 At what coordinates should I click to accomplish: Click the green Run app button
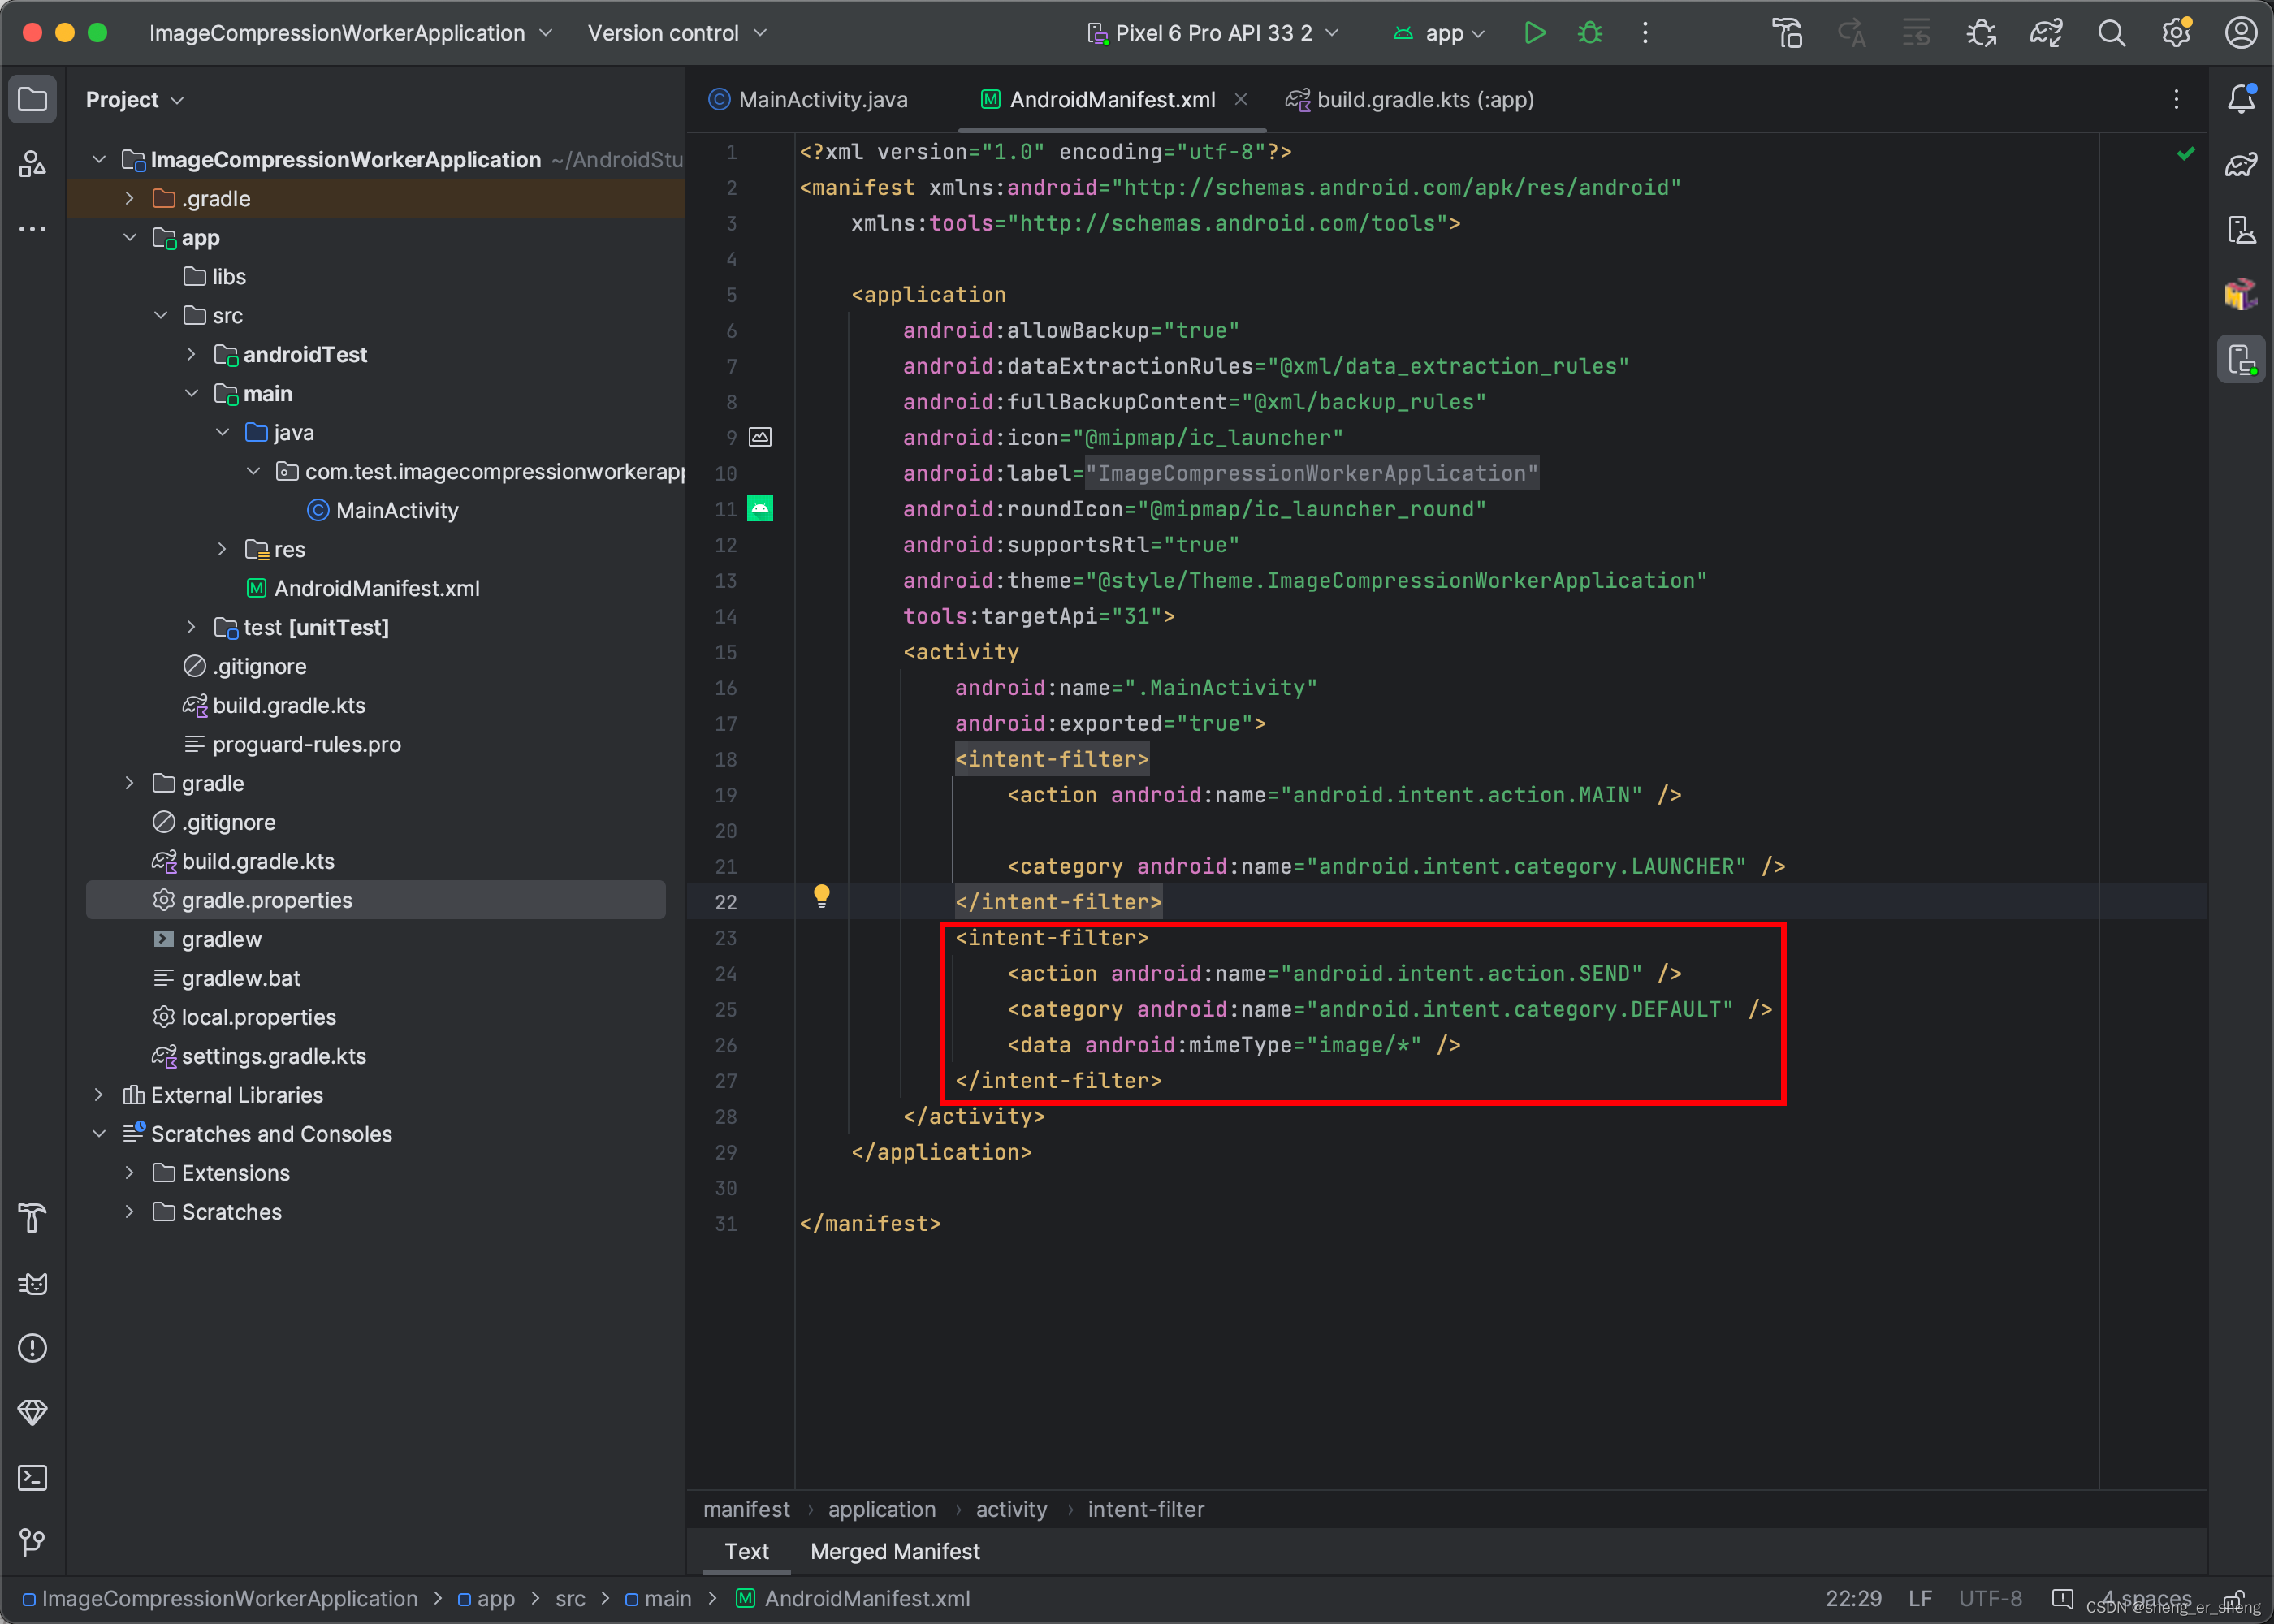pyautogui.click(x=1534, y=33)
